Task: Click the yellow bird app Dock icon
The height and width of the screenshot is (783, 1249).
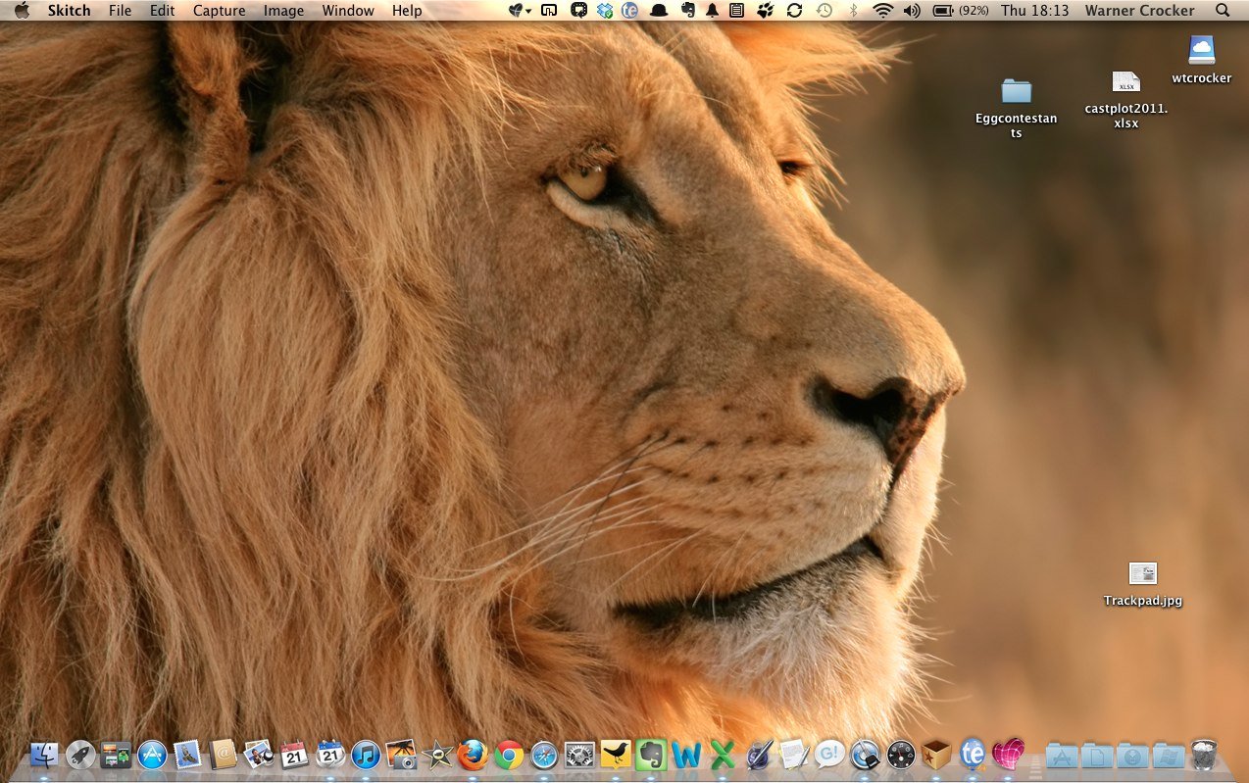Action: (x=616, y=755)
